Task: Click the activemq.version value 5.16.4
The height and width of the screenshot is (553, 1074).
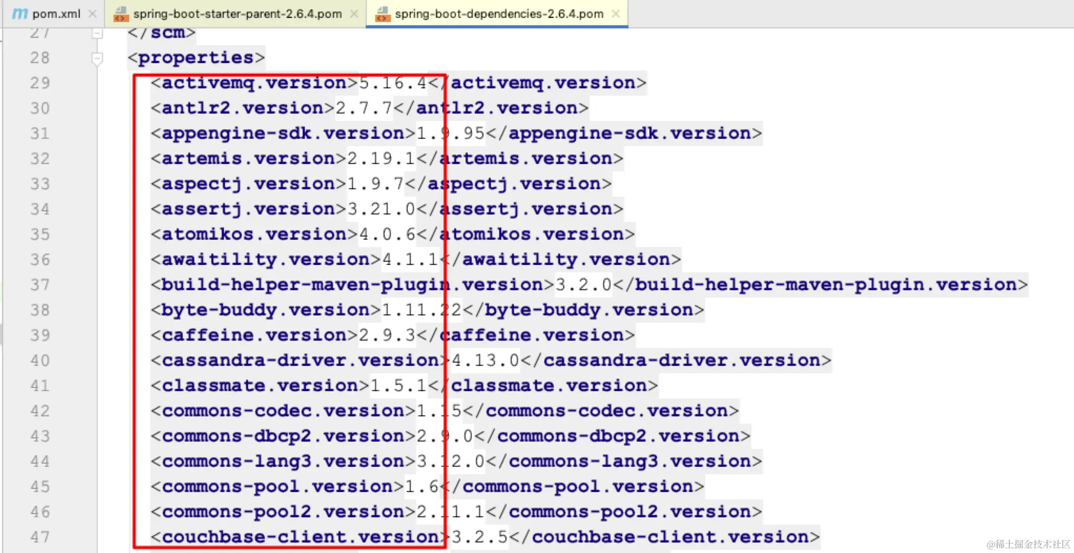Action: coord(393,83)
